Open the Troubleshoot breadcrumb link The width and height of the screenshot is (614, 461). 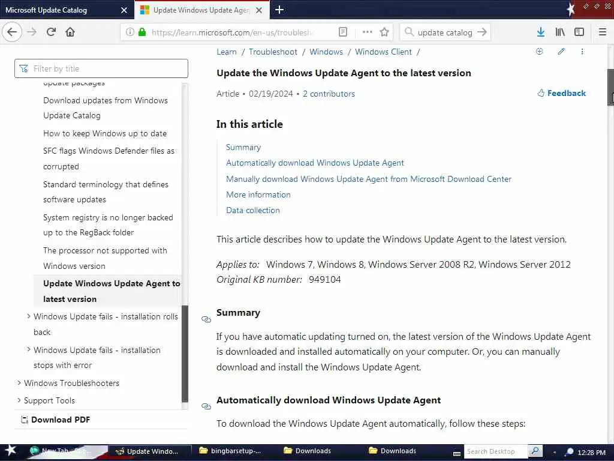[x=273, y=52]
